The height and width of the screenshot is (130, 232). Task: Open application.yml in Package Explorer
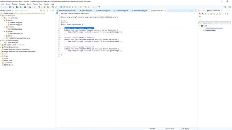[13, 43]
